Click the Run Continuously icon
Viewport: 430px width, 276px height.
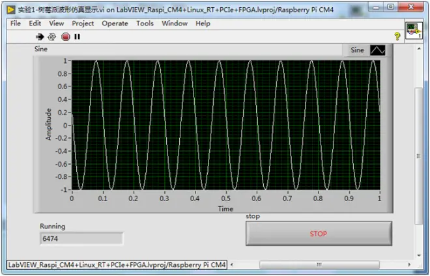52,36
